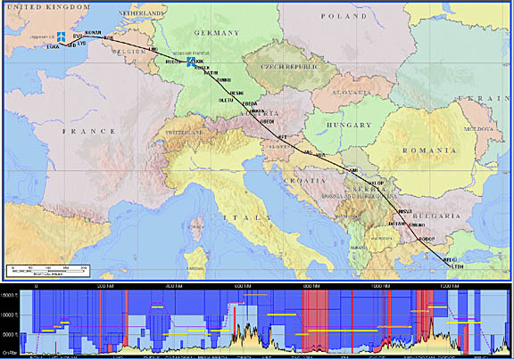Select the 15000 ft altitude axis label
Screen dimensions: 514x359
tap(11, 296)
